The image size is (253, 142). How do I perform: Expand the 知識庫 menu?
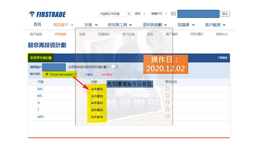point(186,25)
